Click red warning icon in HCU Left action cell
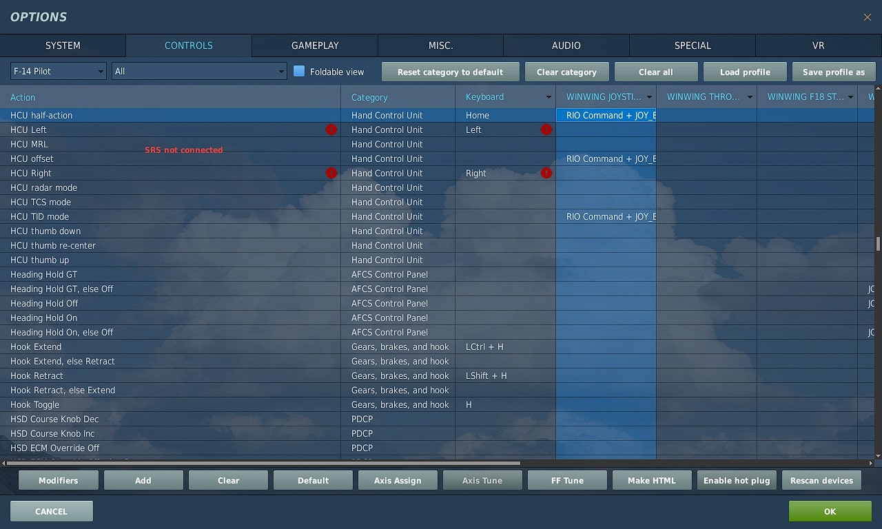The height and width of the screenshot is (529, 882). [331, 129]
